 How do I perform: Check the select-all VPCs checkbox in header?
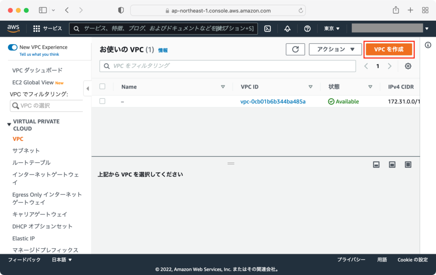click(x=102, y=86)
